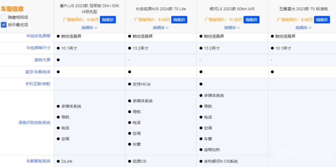
Task: Select 电话 in 银河L6 column
Action: [208, 117]
